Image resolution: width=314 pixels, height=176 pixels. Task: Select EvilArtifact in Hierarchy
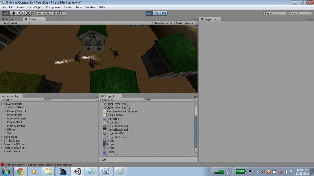(x=14, y=115)
